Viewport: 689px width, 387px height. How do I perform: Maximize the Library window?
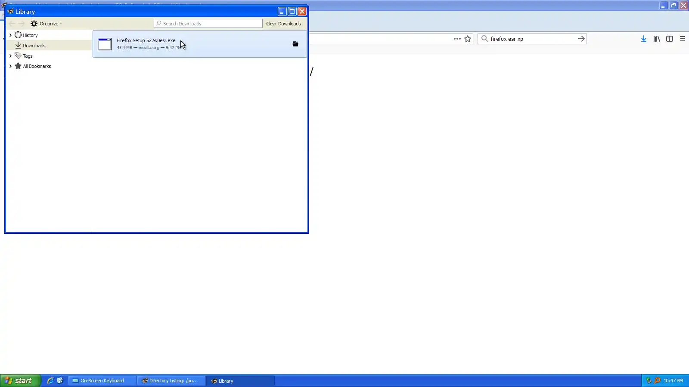coord(292,12)
